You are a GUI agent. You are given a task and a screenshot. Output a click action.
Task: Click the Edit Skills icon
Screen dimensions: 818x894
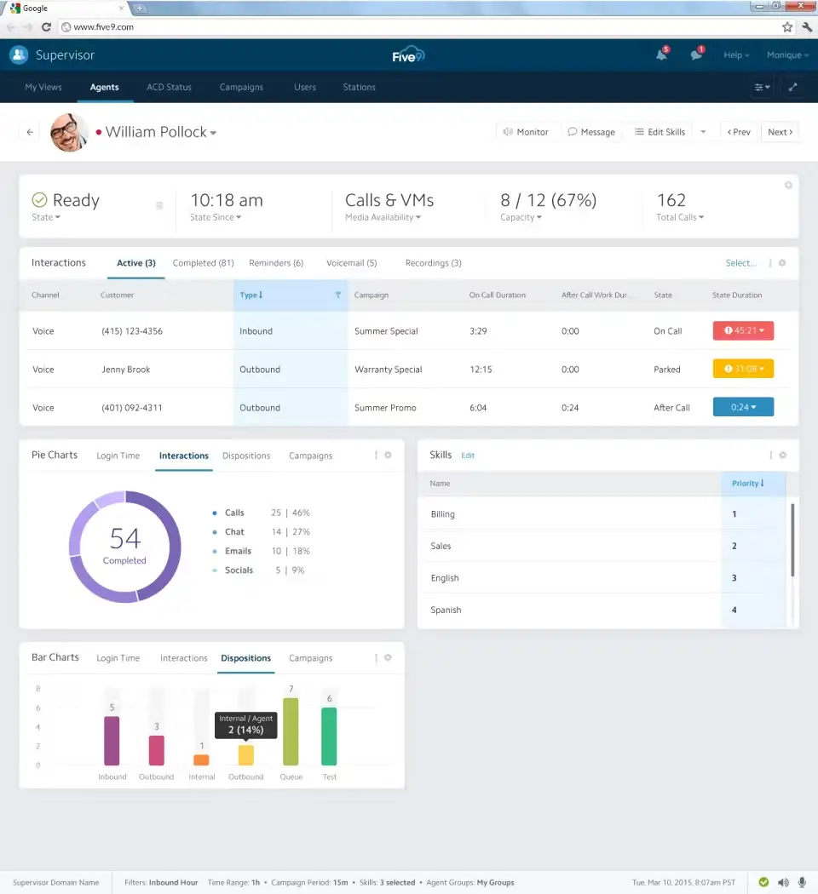tap(637, 131)
